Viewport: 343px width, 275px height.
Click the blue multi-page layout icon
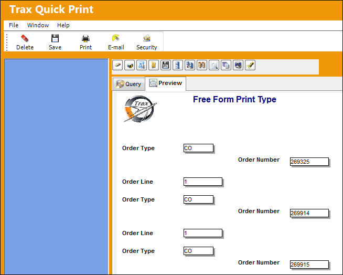coord(190,65)
